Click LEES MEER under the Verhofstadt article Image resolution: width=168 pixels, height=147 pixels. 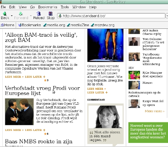[x=14, y=130]
